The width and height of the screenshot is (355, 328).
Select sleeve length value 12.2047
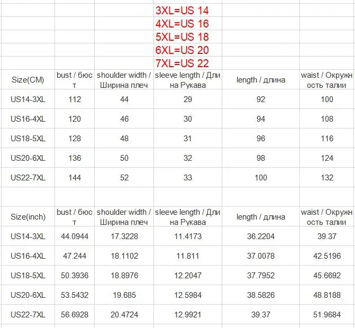click(188, 276)
